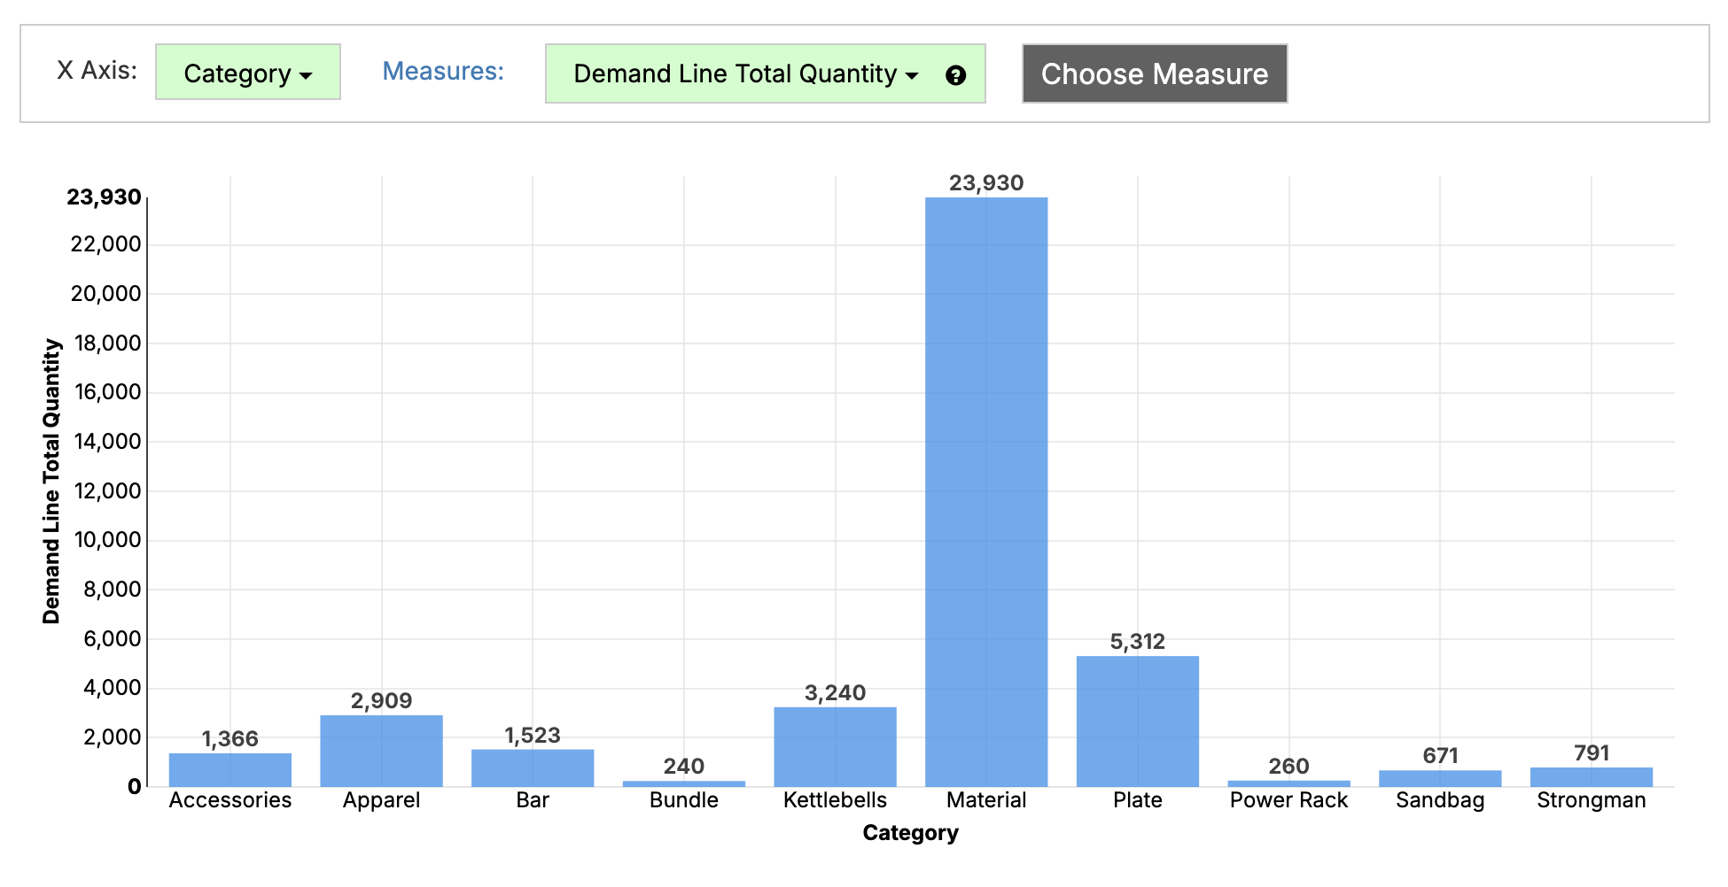Select the Accessories bar
1728x887 pixels.
pyautogui.click(x=230, y=769)
